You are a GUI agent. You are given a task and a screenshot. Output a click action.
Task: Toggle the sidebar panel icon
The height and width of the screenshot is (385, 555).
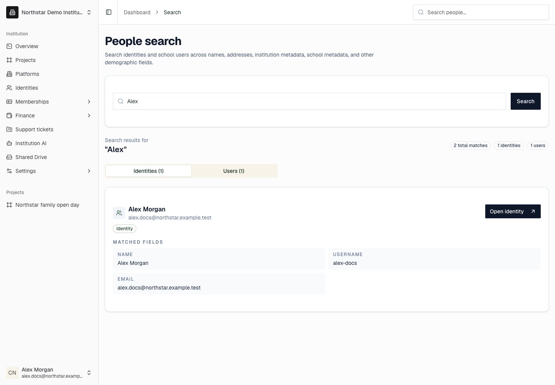109,12
